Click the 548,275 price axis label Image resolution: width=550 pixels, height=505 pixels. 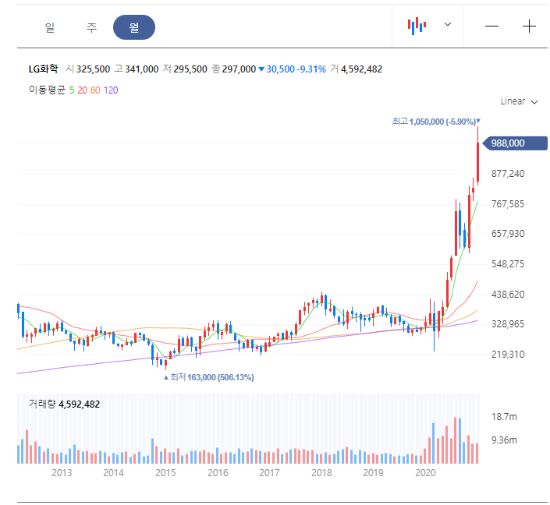[x=508, y=264]
